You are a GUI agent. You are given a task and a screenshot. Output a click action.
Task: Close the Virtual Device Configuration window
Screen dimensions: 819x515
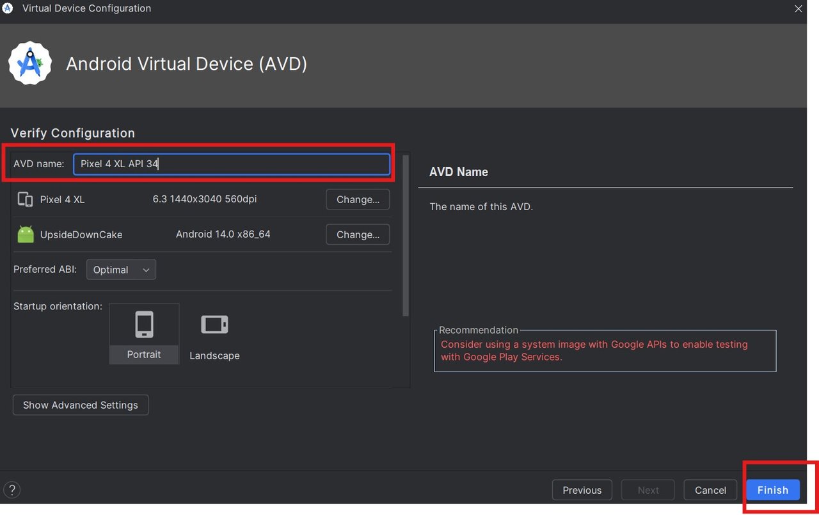[799, 9]
